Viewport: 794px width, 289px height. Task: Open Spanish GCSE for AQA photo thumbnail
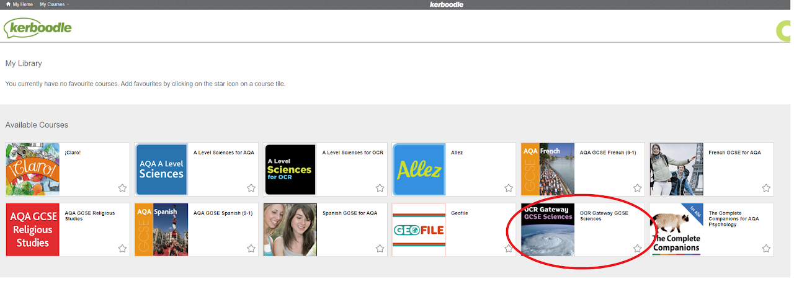coord(290,229)
